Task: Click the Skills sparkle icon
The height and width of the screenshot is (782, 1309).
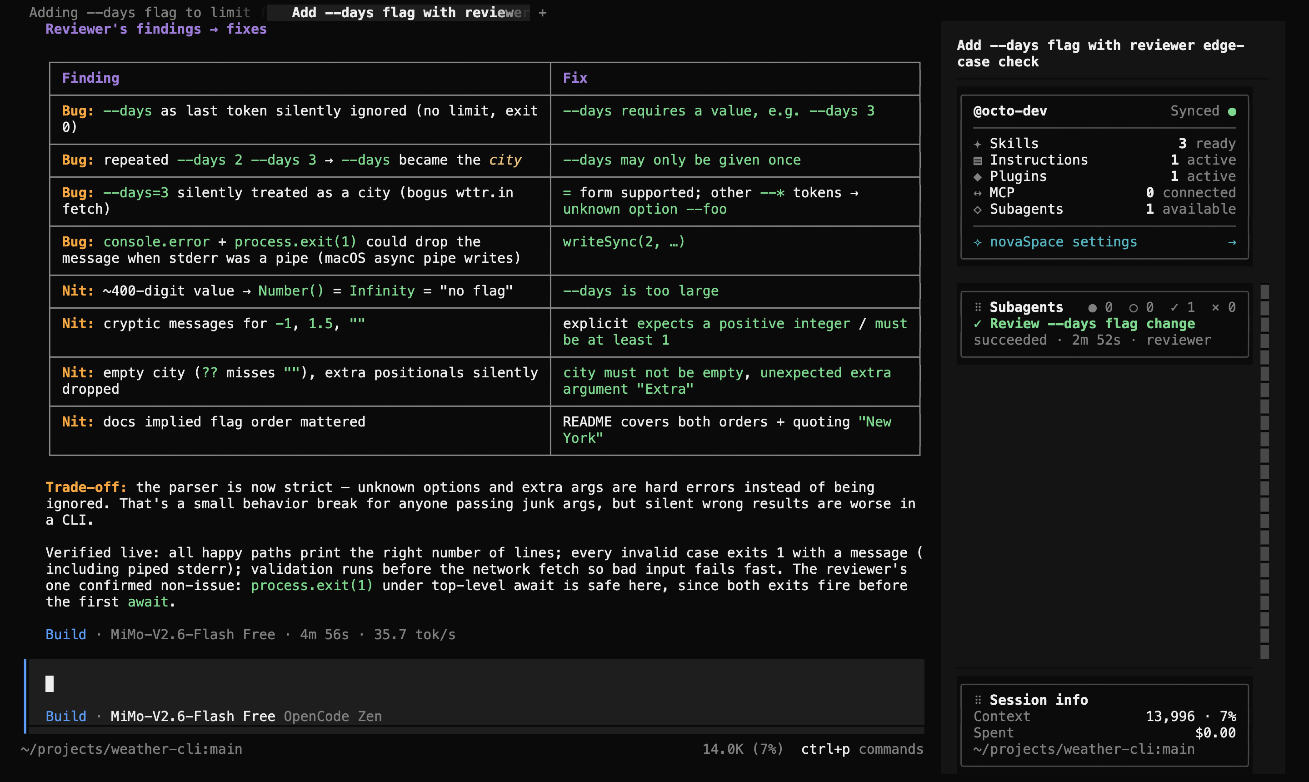Action: [978, 144]
